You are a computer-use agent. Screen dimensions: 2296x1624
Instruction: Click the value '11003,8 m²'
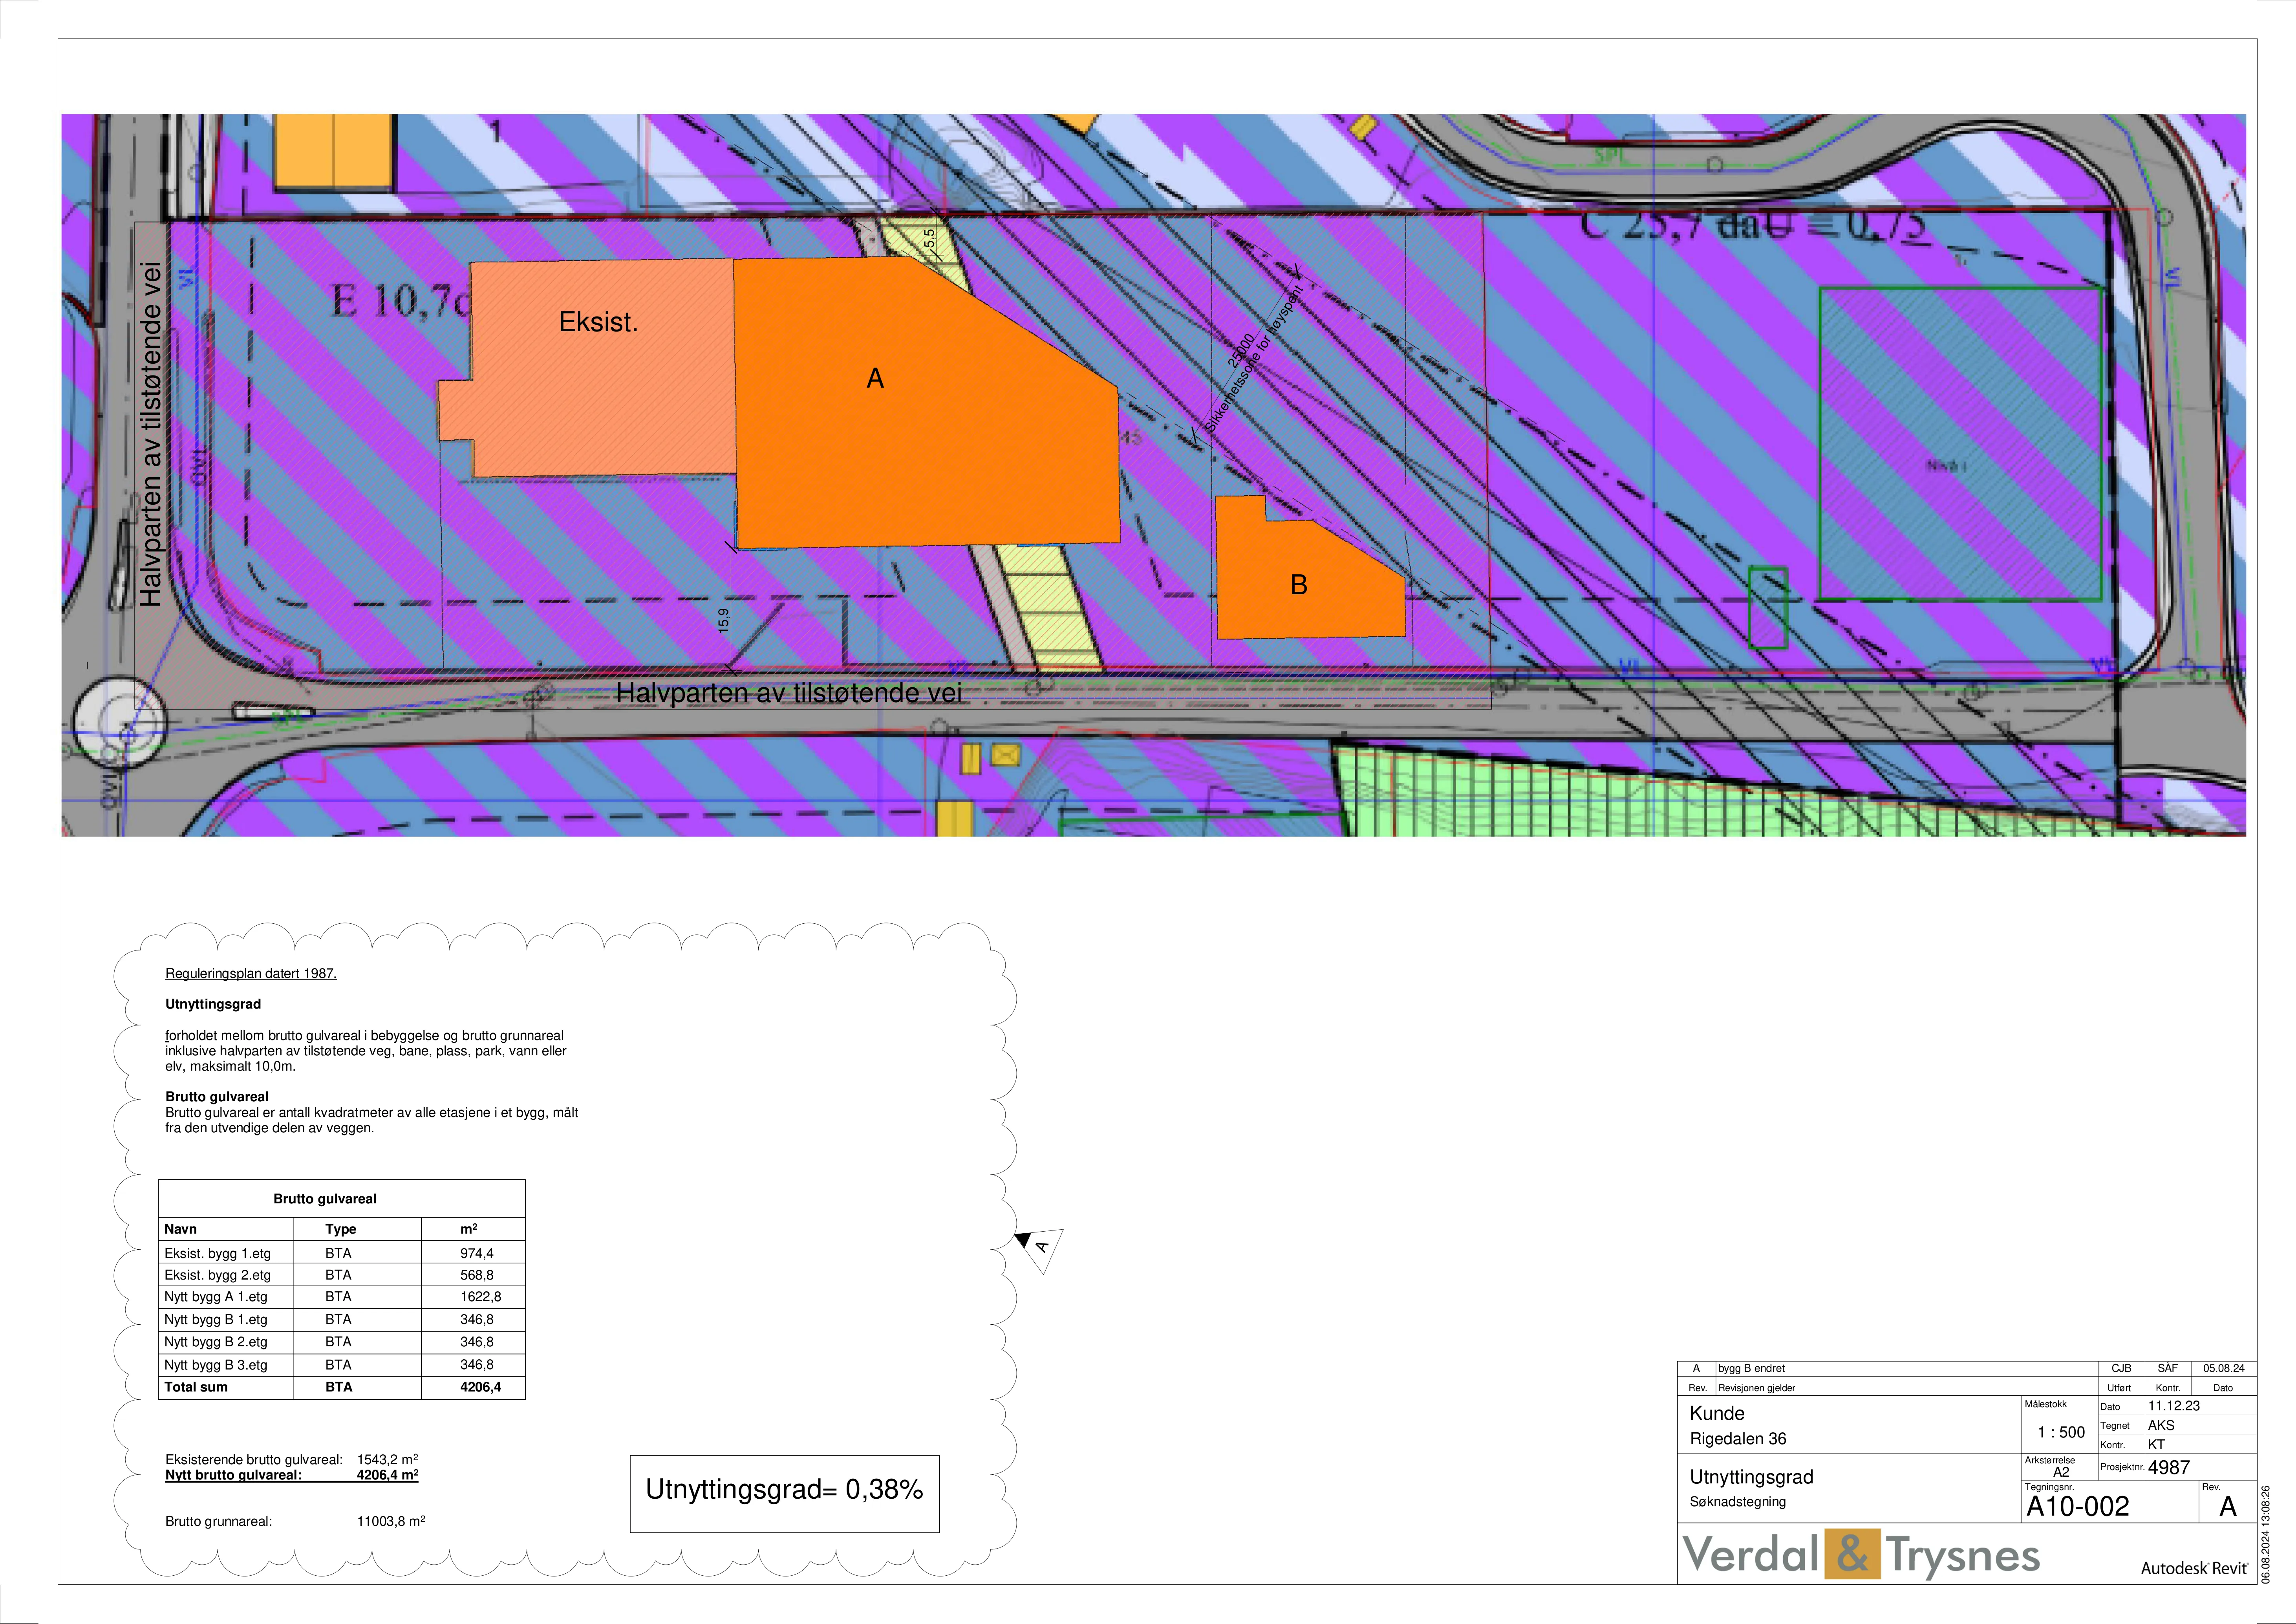coord(391,1521)
